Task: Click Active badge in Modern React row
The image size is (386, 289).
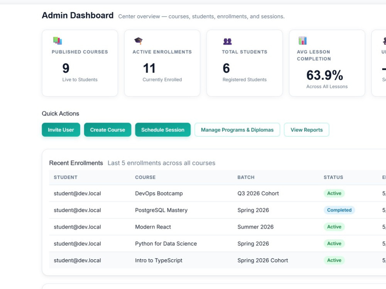Action: [x=334, y=227]
